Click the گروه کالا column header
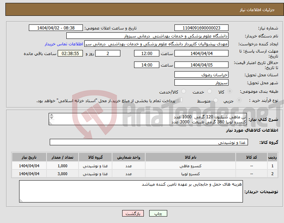284x223 pixels. tap(95, 157)
